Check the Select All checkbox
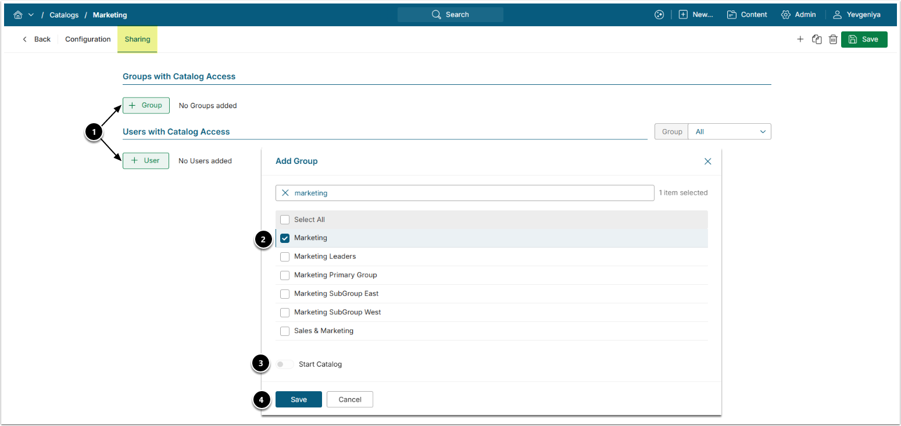The height and width of the screenshot is (426, 901). point(285,220)
